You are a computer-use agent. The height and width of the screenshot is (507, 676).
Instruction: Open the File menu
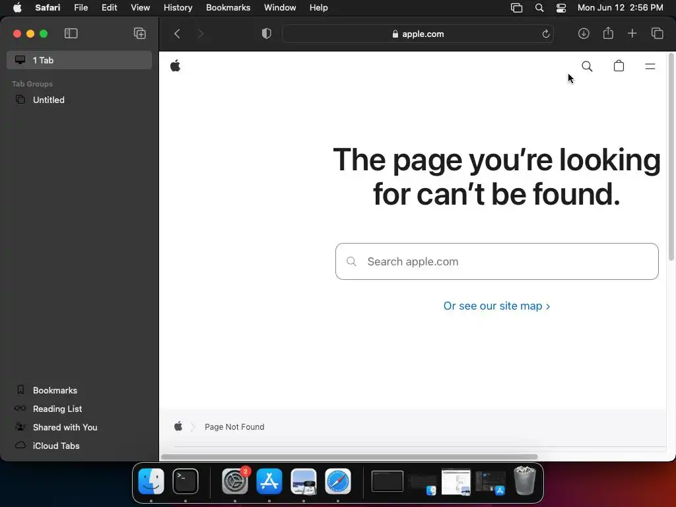[x=81, y=7]
